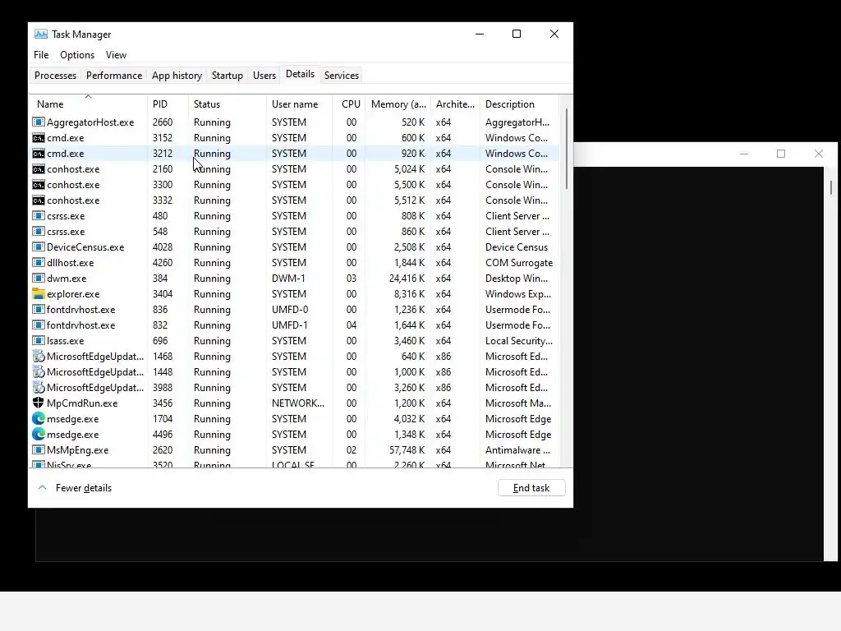The width and height of the screenshot is (841, 631).
Task: Sort by the CPU column header
Action: 349,104
